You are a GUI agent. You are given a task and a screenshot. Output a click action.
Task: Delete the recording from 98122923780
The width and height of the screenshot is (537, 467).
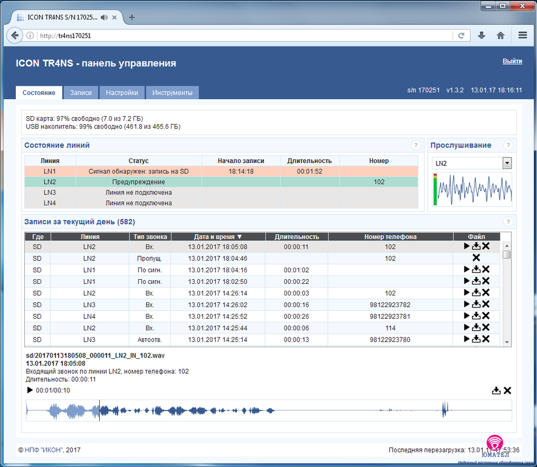(x=486, y=339)
